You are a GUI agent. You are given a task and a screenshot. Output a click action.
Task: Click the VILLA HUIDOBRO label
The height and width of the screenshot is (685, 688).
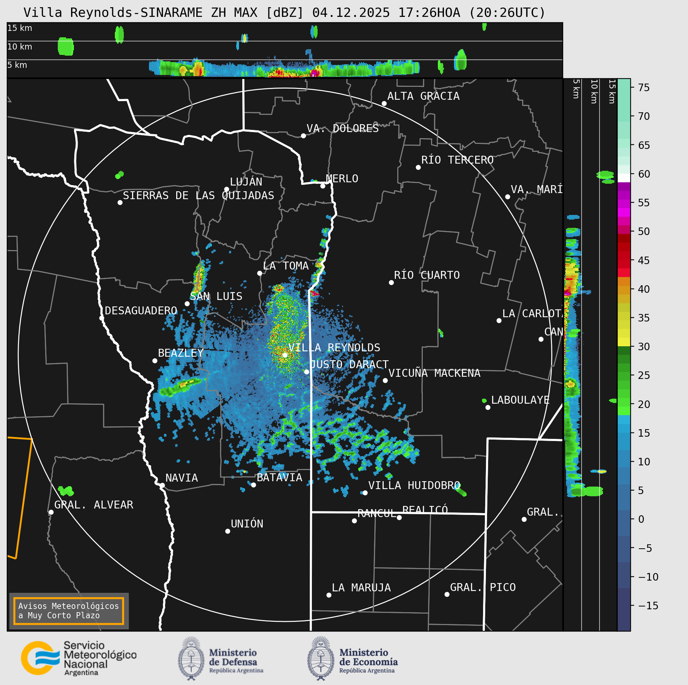pos(415,485)
